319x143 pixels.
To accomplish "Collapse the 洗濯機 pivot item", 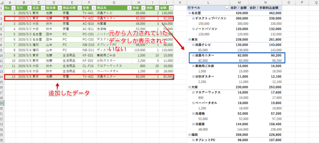I will coord(193,114).
